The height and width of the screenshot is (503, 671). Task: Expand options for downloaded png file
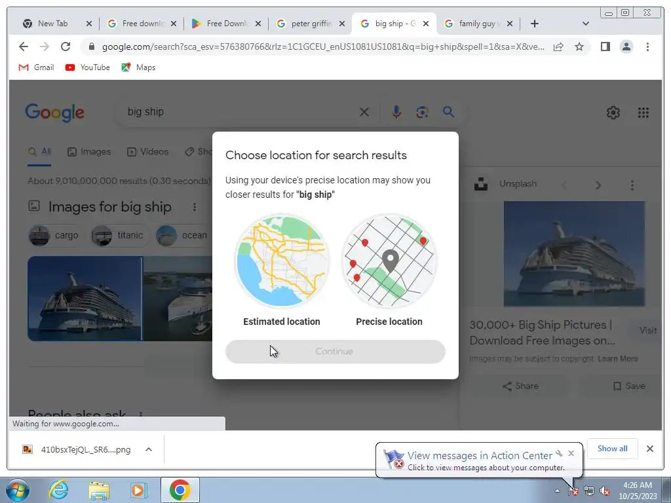149,449
